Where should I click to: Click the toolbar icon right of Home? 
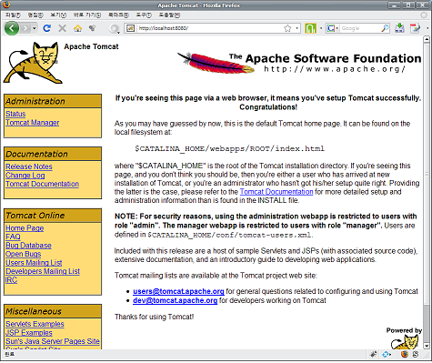coord(92,28)
